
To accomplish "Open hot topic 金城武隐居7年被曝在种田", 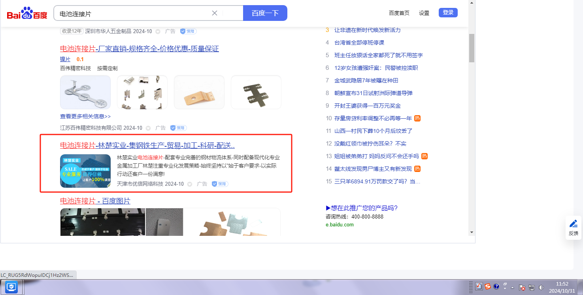I will tap(366, 80).
